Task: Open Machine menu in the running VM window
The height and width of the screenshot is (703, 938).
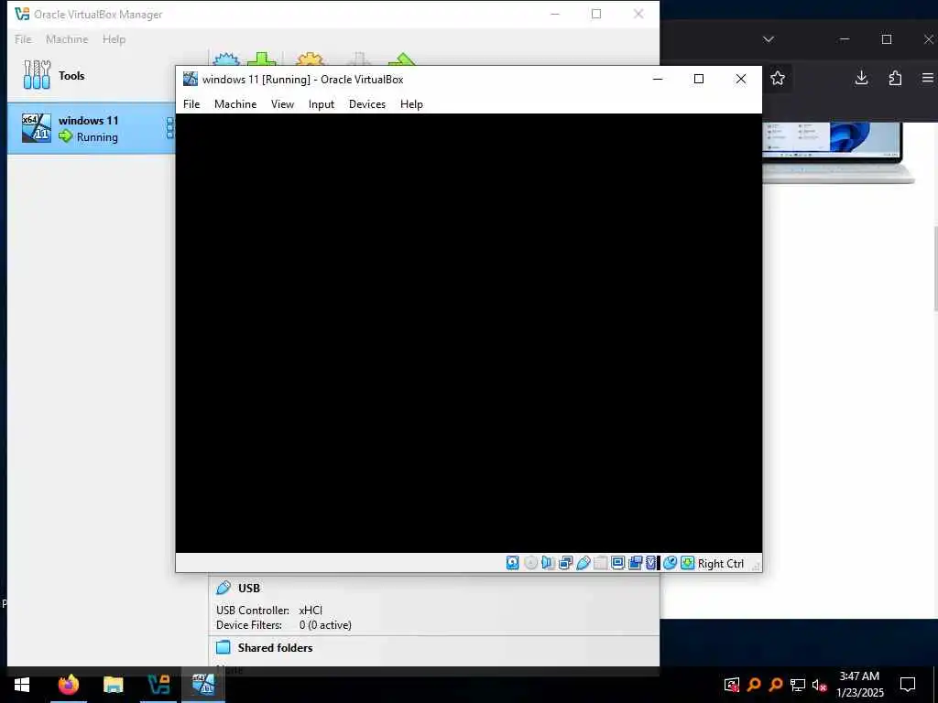Action: click(x=235, y=104)
